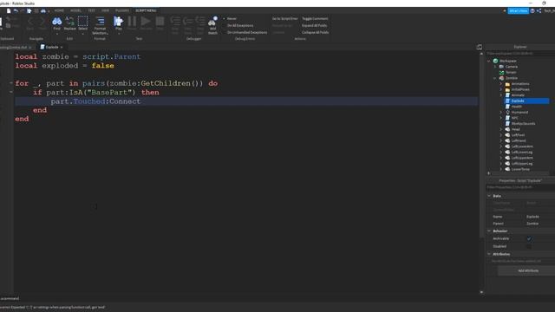Click the Workspace globe icon in Explorer
555x312 pixels.
(x=495, y=61)
